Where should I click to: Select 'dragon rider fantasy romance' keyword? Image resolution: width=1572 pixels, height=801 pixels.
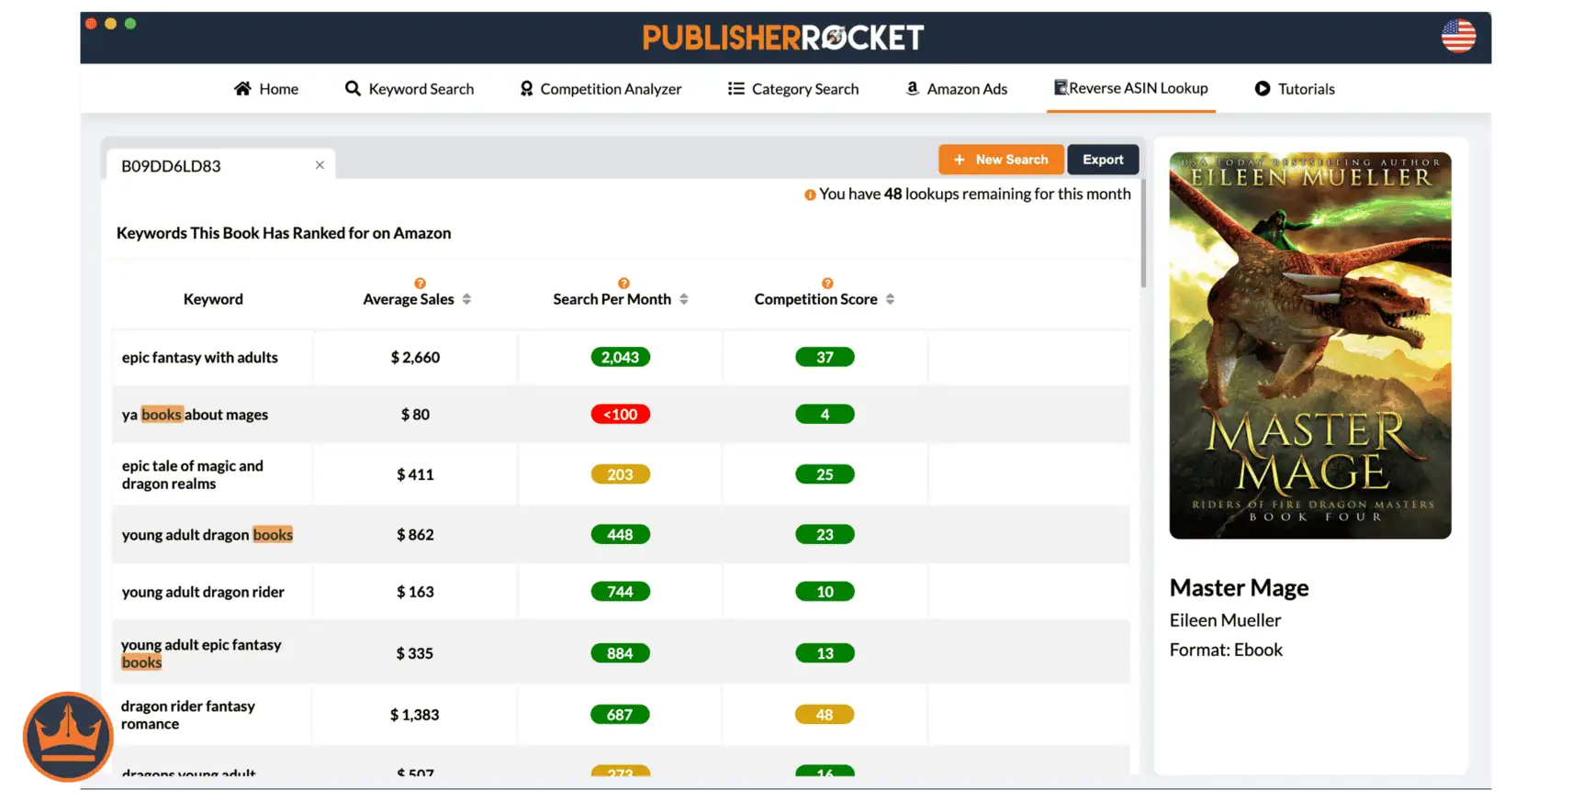[x=188, y=715]
